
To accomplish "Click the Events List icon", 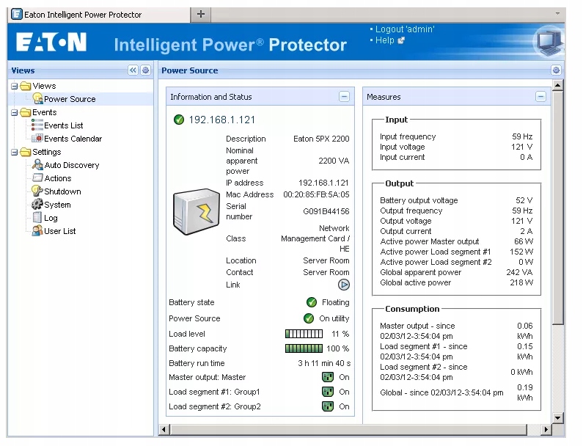I will coord(37,125).
